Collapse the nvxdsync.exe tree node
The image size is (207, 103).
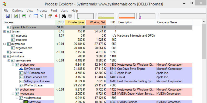17,98
